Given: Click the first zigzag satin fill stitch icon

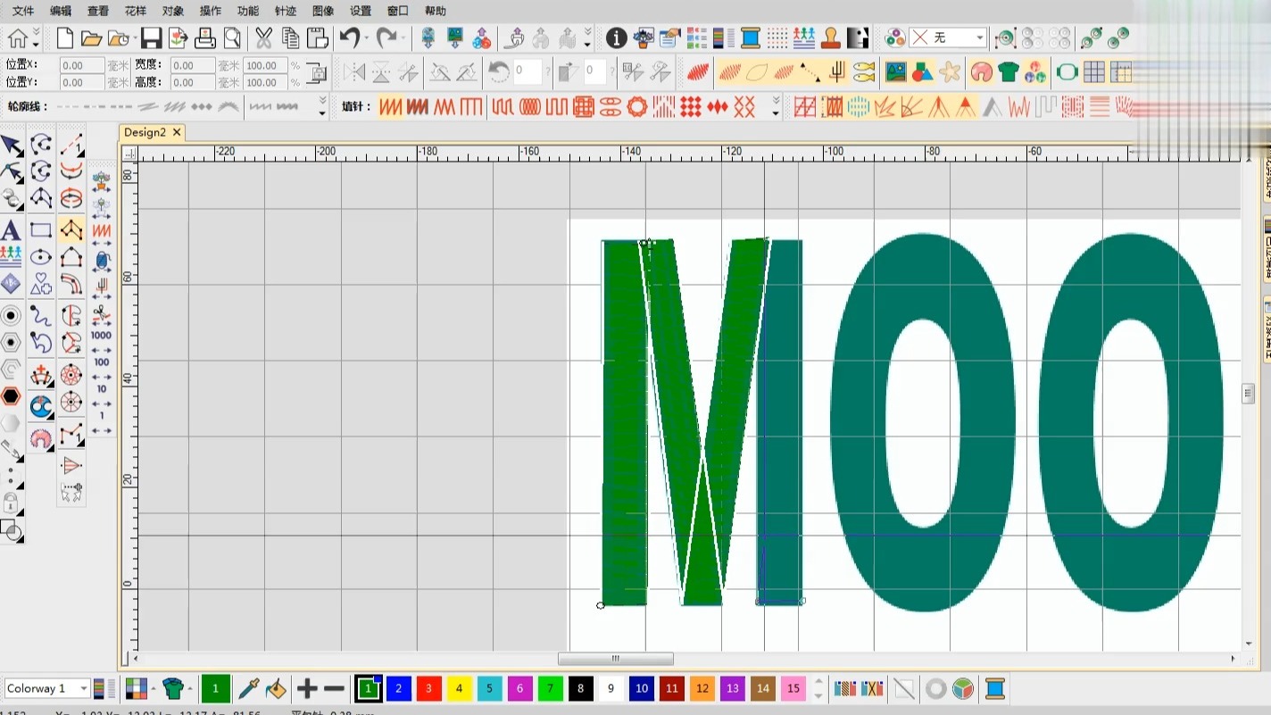Looking at the screenshot, I should 390,108.
